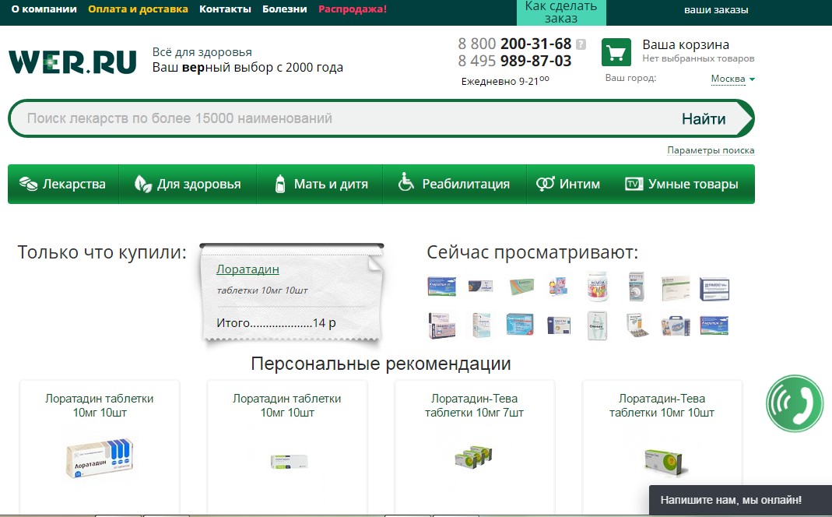Open the Болезни section
Viewport: 832px width, 517px height.
coord(284,9)
